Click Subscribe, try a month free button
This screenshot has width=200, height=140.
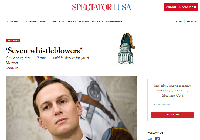(x=181, y=7)
